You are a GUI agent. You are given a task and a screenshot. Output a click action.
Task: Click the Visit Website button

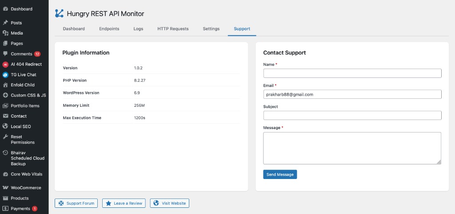pos(170,203)
